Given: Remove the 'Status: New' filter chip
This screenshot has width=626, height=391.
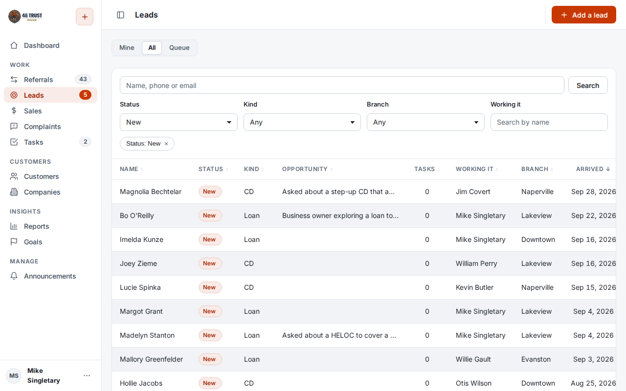Looking at the screenshot, I should pyautogui.click(x=166, y=144).
